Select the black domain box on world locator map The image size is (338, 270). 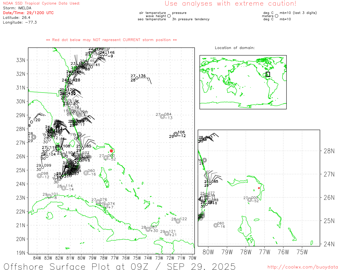268,74
